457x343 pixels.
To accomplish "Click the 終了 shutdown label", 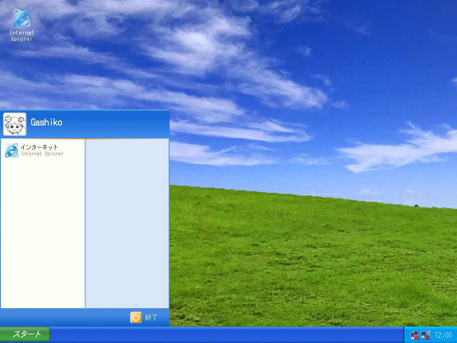I will tap(151, 318).
